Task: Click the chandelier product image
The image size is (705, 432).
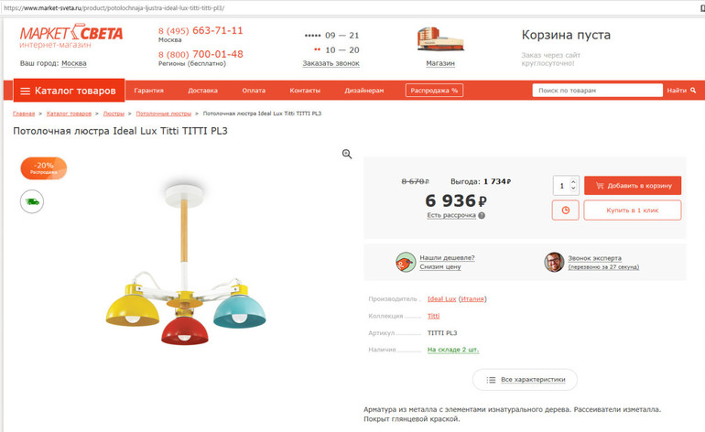Action: pyautogui.click(x=185, y=265)
